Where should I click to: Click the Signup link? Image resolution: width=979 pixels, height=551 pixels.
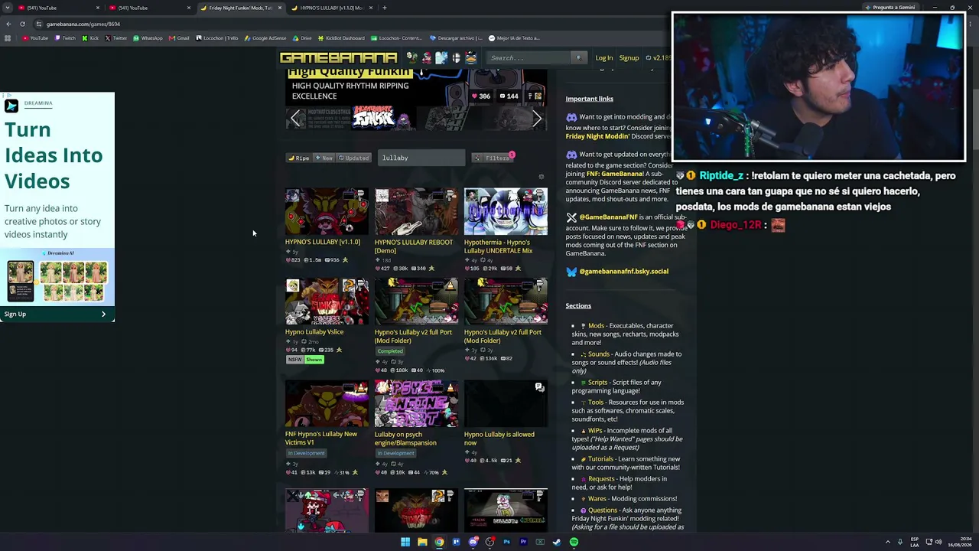pyautogui.click(x=629, y=58)
